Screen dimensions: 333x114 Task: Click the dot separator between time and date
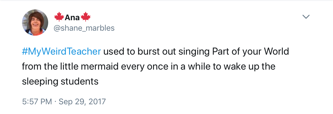coord(55,102)
